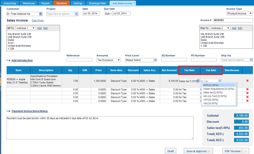Click the PDF Version button
Viewport: 254px width, 154px height.
tap(232, 151)
